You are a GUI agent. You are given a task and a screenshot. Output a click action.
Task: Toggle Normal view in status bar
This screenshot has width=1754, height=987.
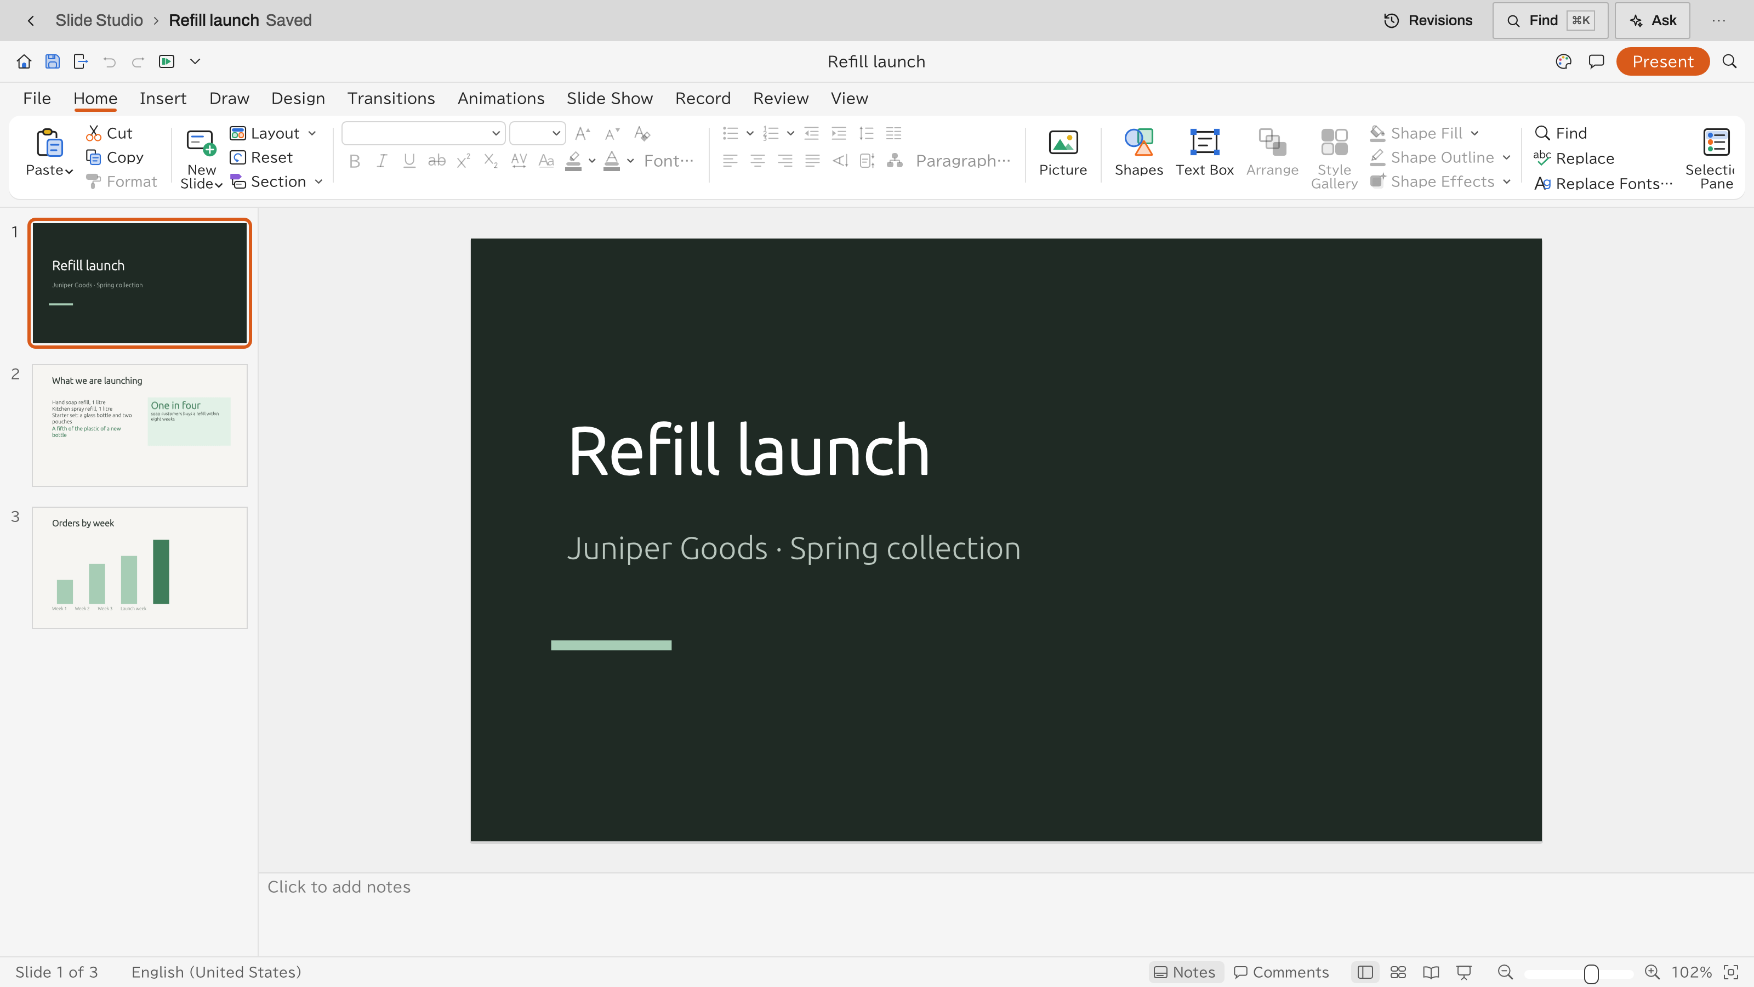click(x=1364, y=972)
